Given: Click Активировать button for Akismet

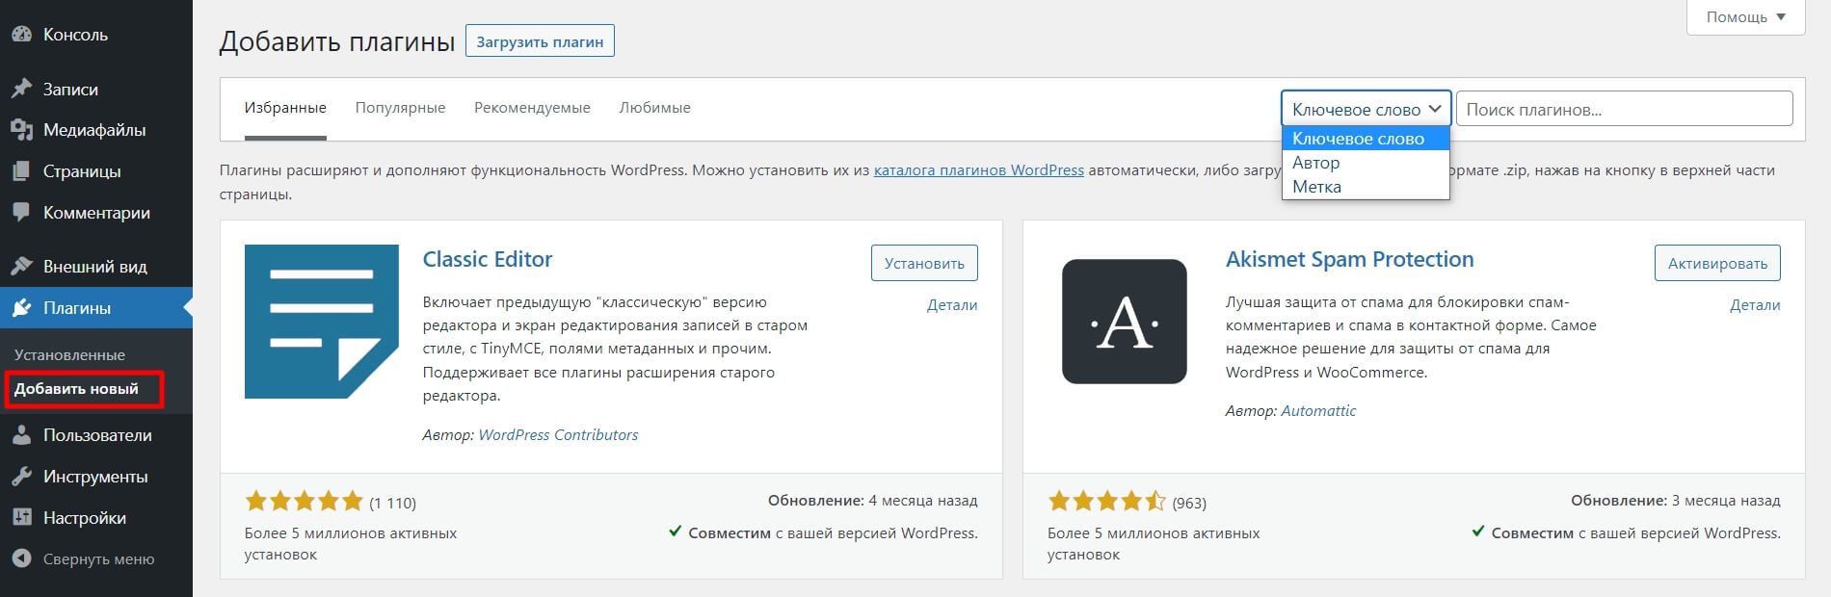Looking at the screenshot, I should click(1717, 263).
